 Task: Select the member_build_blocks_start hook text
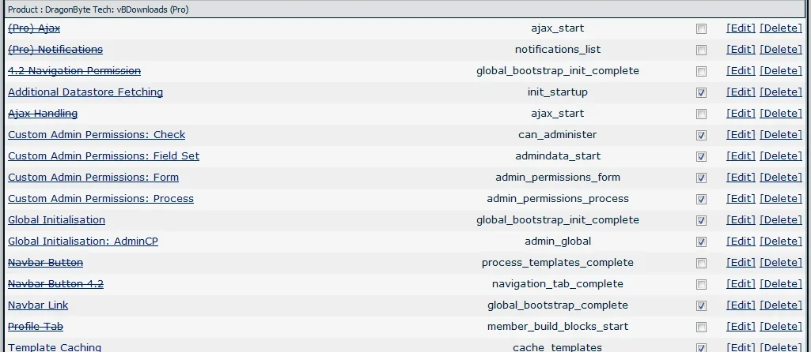coord(558,326)
